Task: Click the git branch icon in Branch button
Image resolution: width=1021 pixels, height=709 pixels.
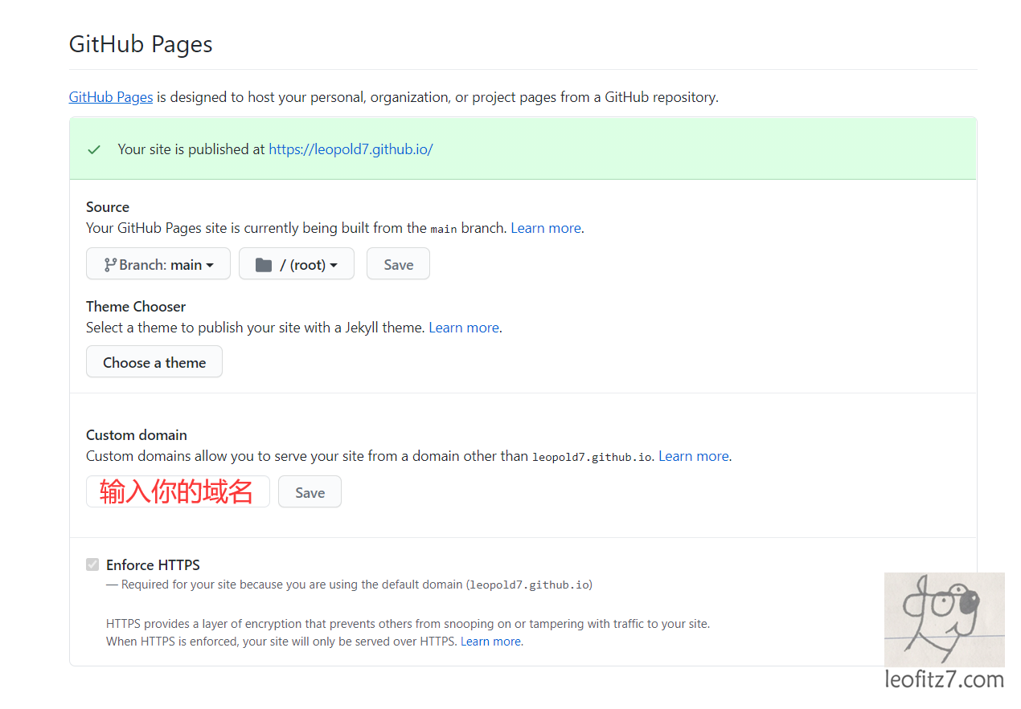Action: click(110, 264)
